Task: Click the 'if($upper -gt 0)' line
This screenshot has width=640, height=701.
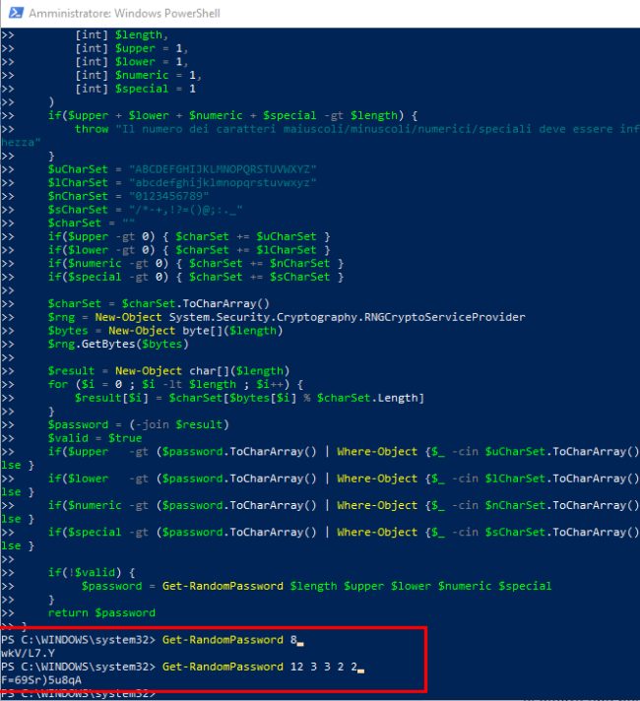Action: tap(189, 236)
